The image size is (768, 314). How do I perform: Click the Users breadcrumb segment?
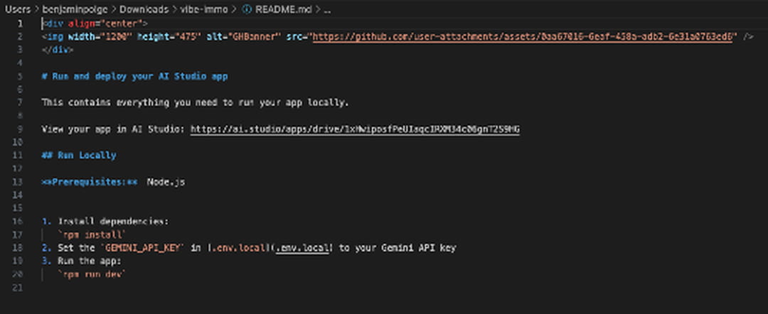coord(17,10)
